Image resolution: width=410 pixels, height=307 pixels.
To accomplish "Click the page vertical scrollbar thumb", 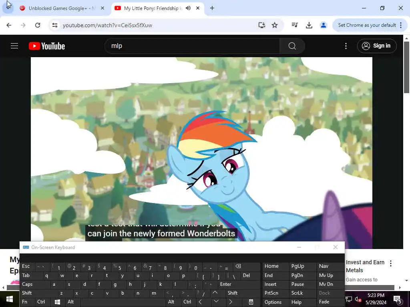I will click(x=406, y=67).
